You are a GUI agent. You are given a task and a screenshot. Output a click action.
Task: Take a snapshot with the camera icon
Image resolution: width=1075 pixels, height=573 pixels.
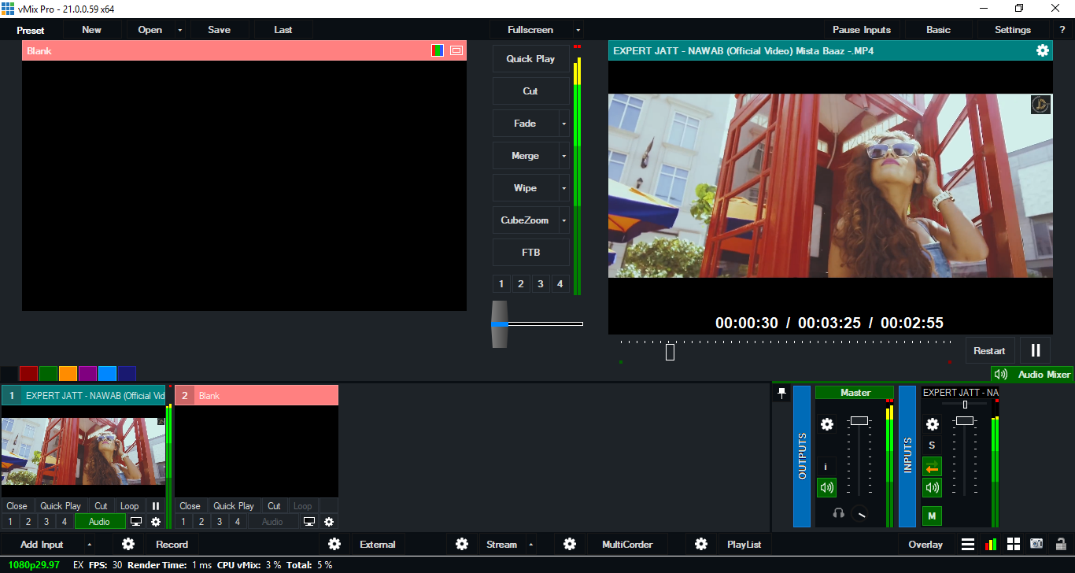tap(1034, 544)
